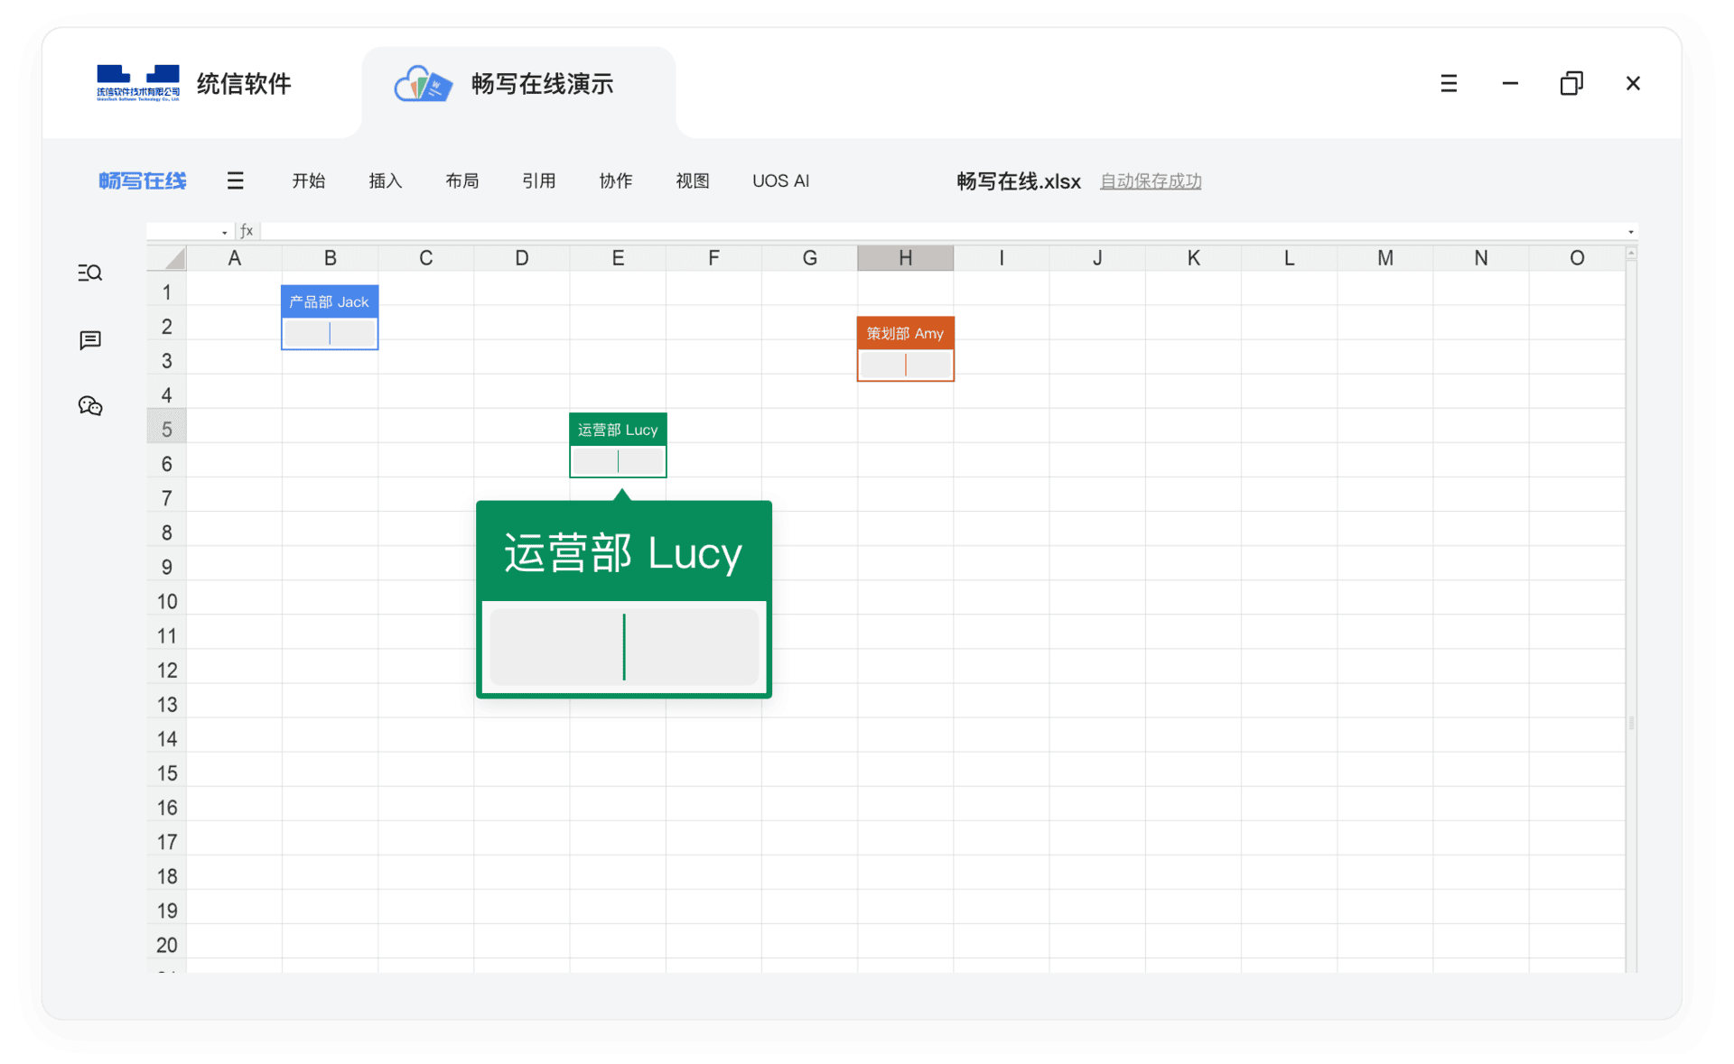Image resolution: width=1734 pixels, height=1064 pixels.
Task: Click the 自动保存成功 link
Action: 1150,181
